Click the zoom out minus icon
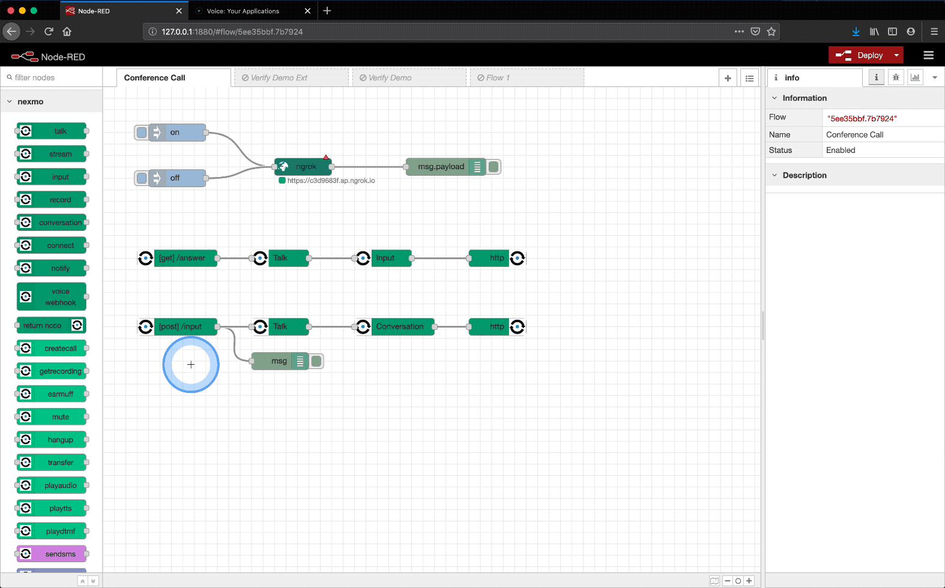The width and height of the screenshot is (945, 588). pyautogui.click(x=728, y=581)
